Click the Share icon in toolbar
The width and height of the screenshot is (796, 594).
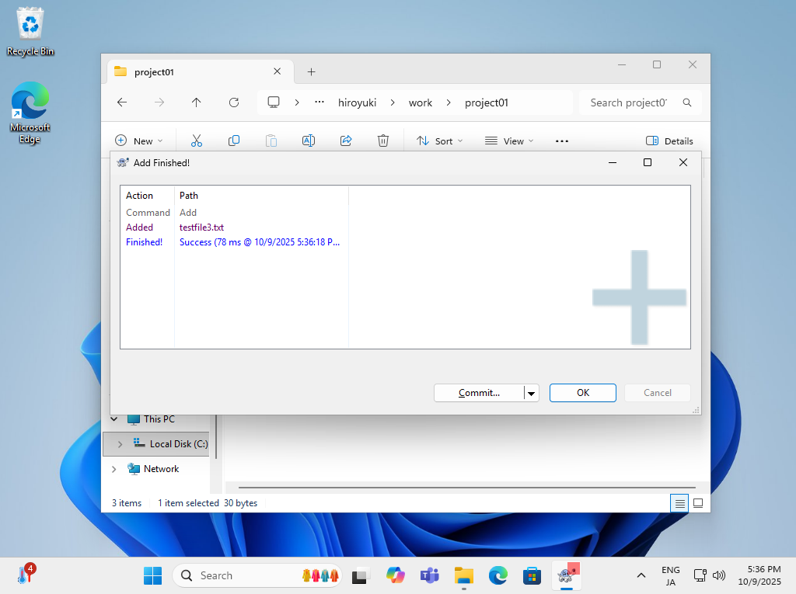346,141
